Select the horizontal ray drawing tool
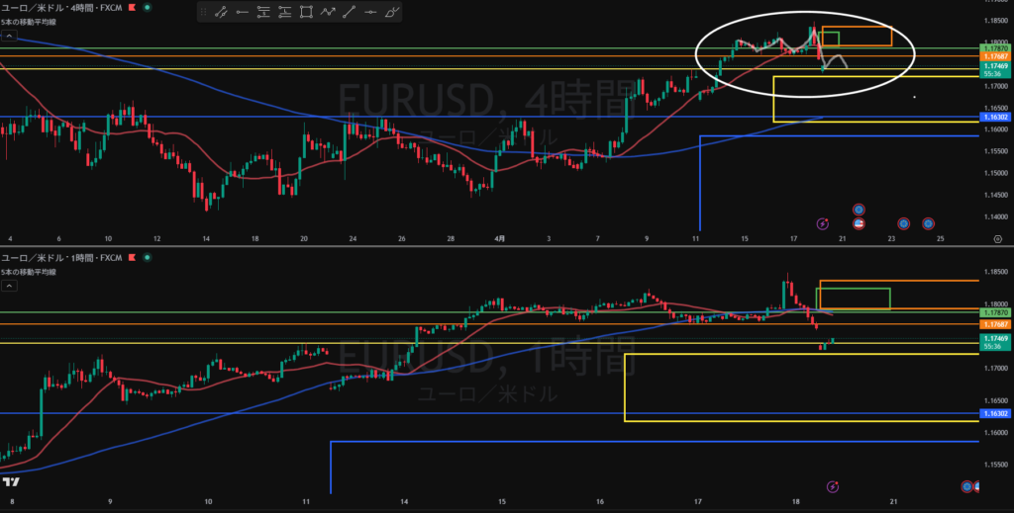The image size is (1014, 513). [242, 12]
